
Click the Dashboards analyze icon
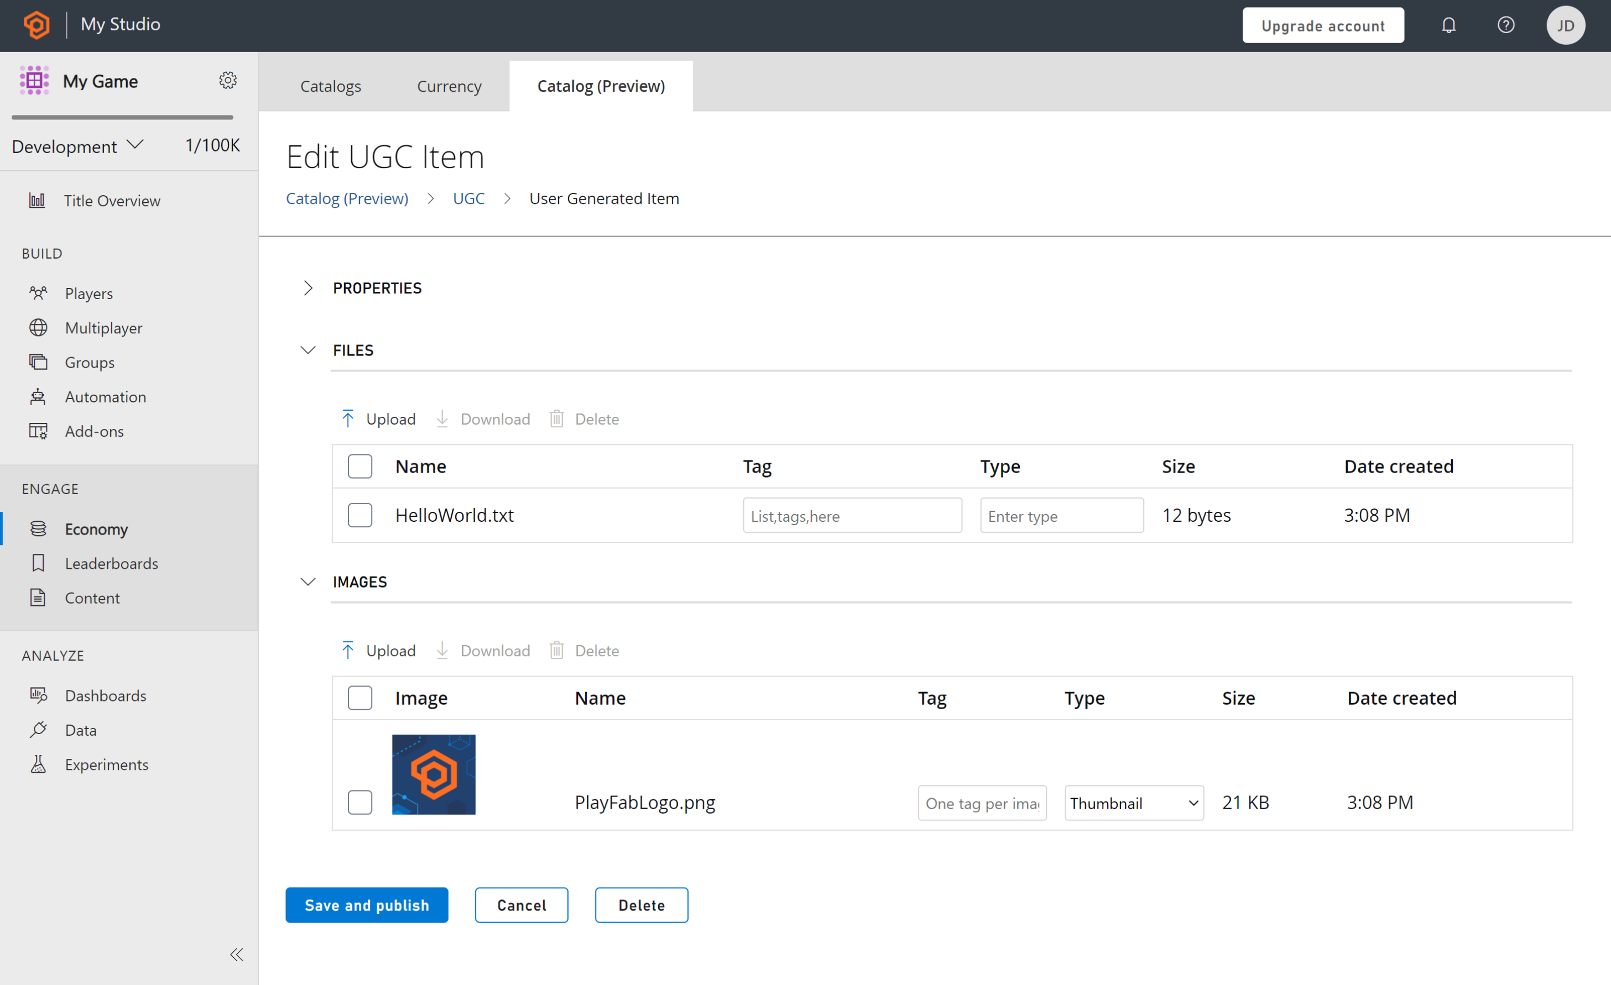point(39,694)
